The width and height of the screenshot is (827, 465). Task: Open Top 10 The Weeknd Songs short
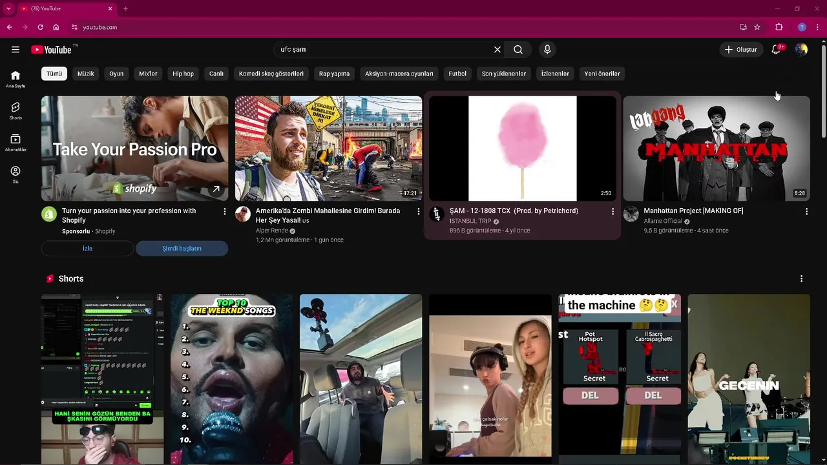click(231, 379)
